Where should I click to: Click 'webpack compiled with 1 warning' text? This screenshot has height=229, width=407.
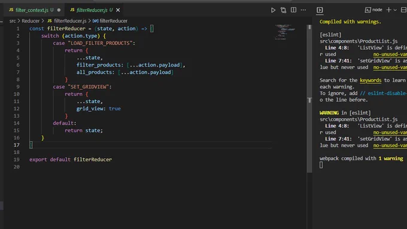click(x=362, y=158)
